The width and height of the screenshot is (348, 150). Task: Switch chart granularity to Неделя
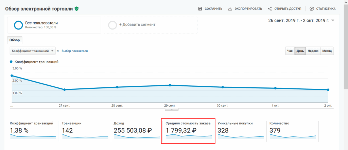tap(313, 51)
